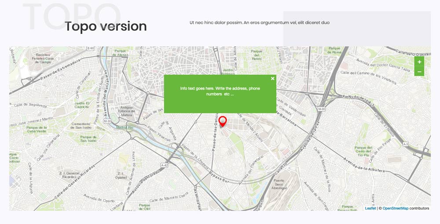440x224 pixels.
Task: Click the Madrid Río map label
Action: [x=125, y=127]
